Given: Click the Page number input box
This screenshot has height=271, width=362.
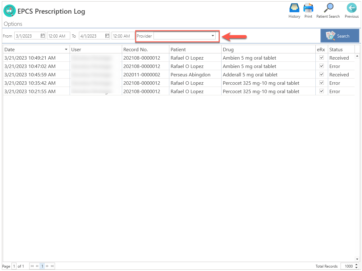Looking at the screenshot, I should tap(14, 266).
